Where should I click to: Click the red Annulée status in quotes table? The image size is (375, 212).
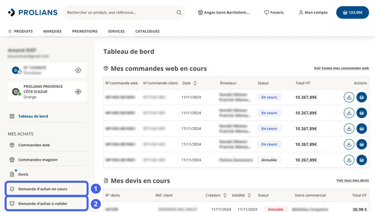pyautogui.click(x=275, y=209)
